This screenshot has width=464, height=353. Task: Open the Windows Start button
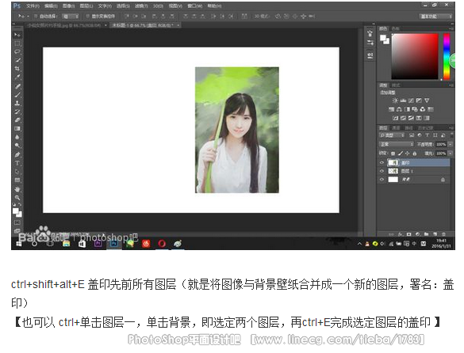click(19, 244)
